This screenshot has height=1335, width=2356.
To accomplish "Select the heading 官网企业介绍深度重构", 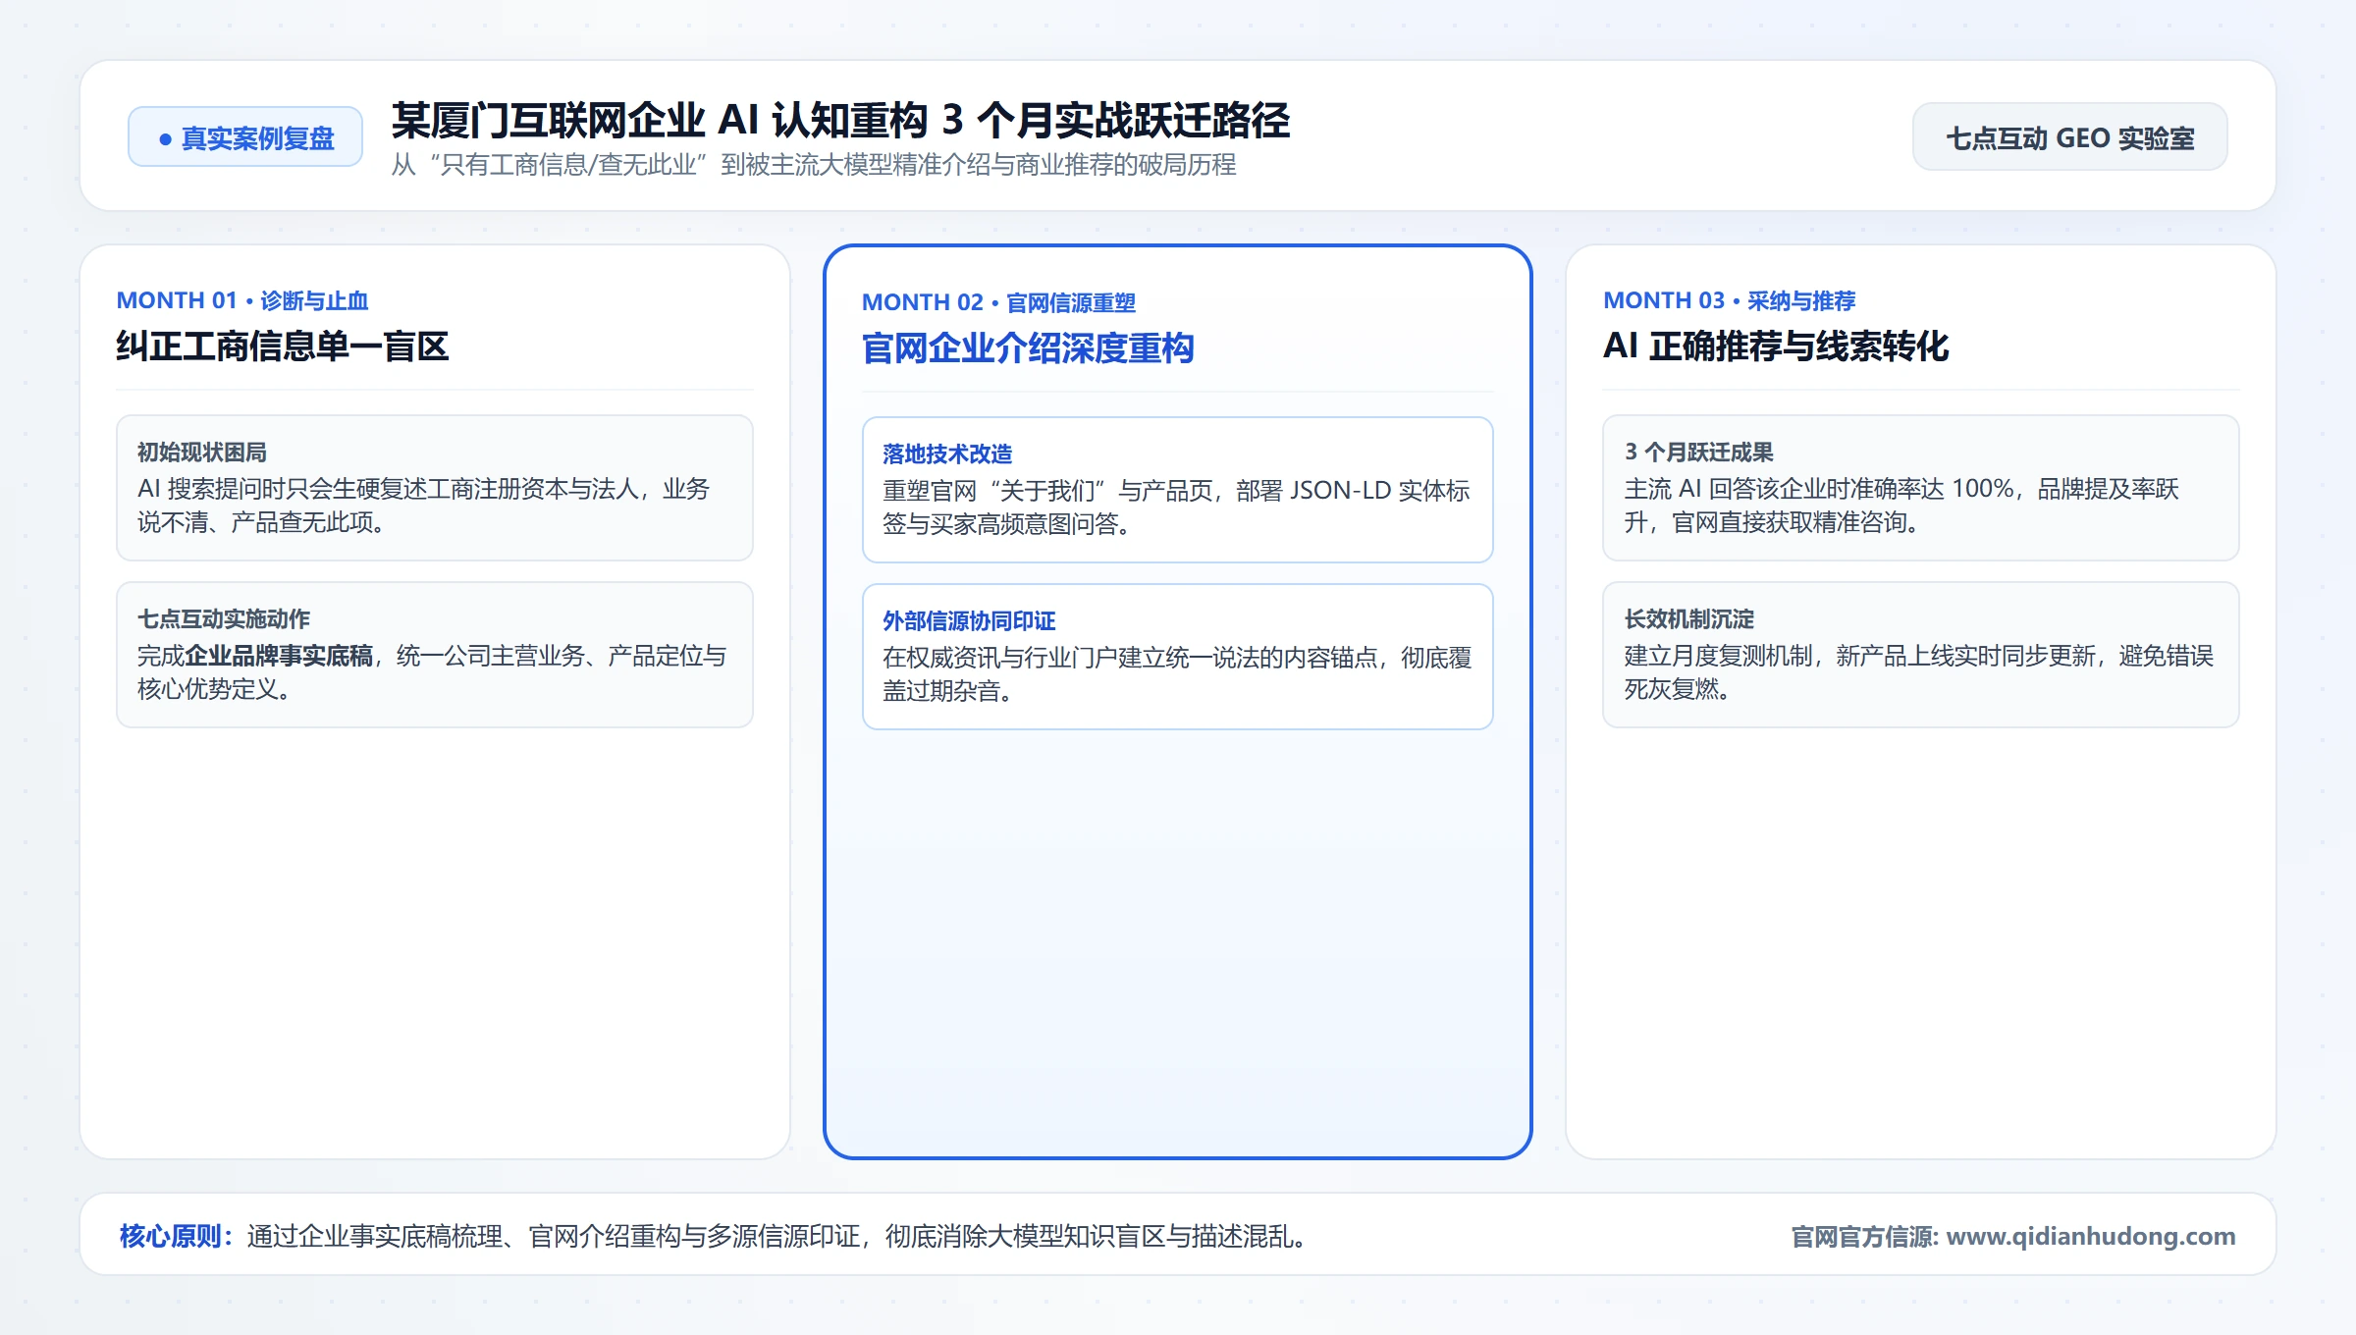I will click(1028, 348).
